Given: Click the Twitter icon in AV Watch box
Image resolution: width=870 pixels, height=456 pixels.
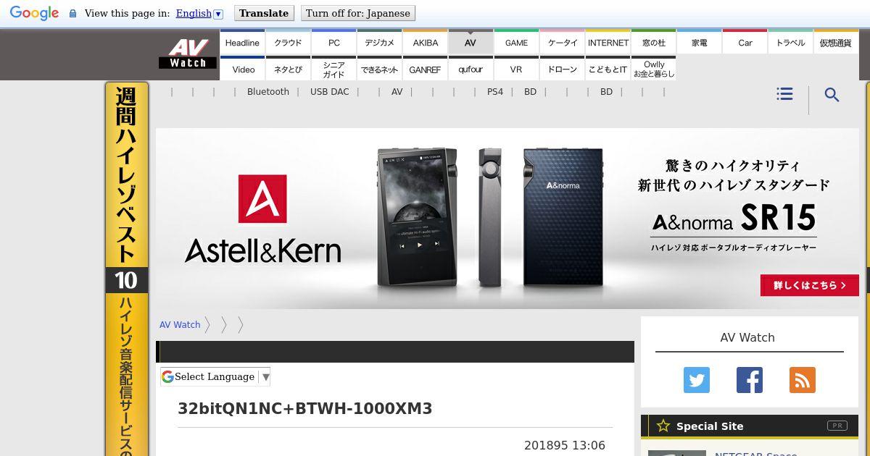Looking at the screenshot, I should tap(697, 380).
